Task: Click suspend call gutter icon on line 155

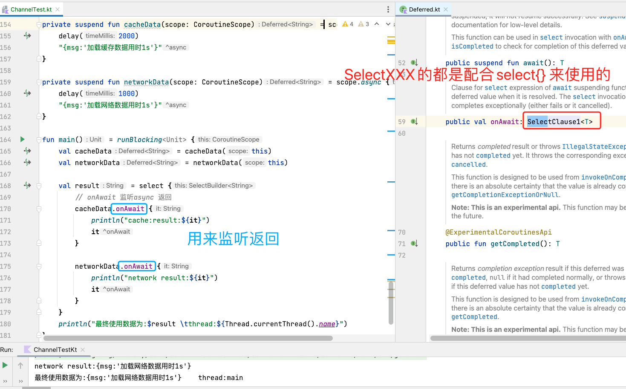Action: coord(28,36)
